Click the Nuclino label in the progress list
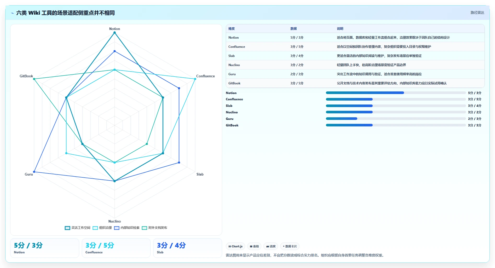 (x=232, y=112)
